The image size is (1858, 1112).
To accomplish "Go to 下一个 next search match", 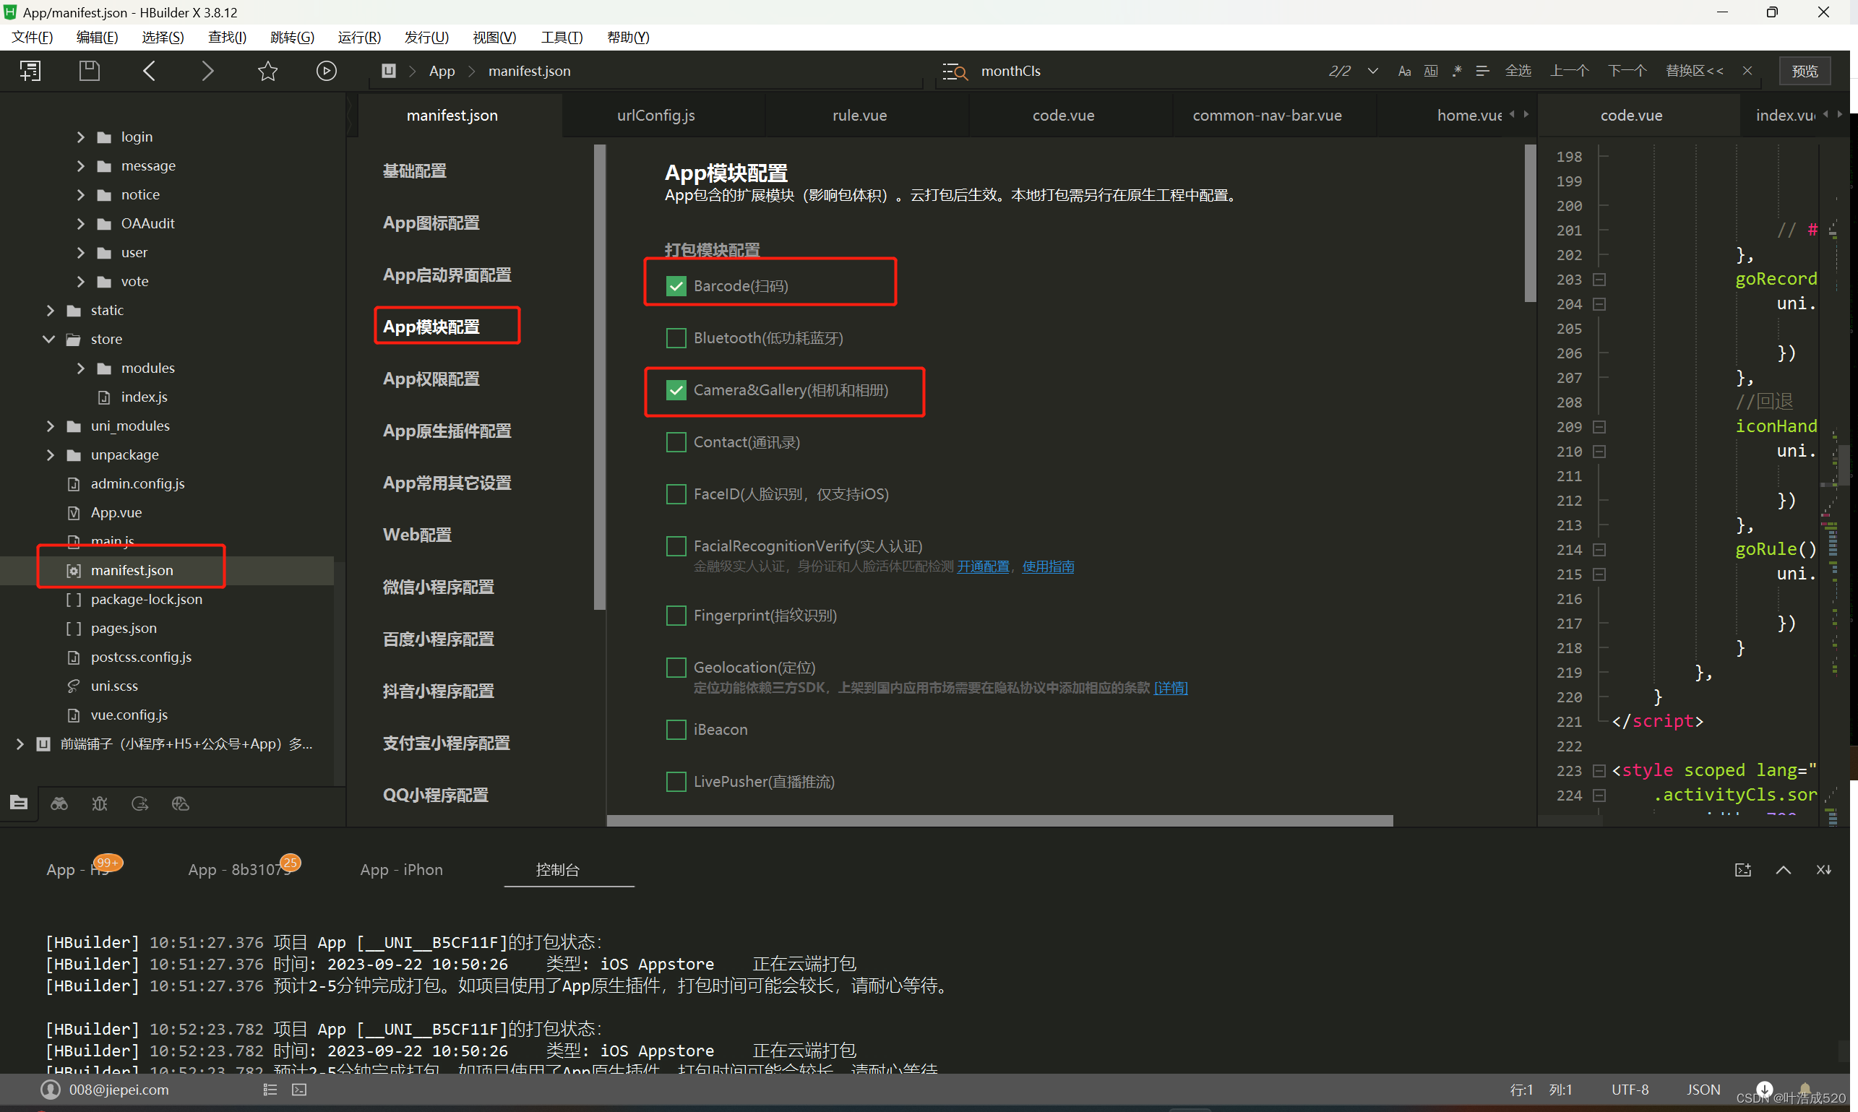I will point(1627,72).
